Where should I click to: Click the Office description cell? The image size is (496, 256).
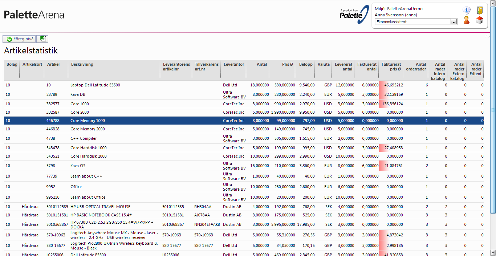(76, 187)
